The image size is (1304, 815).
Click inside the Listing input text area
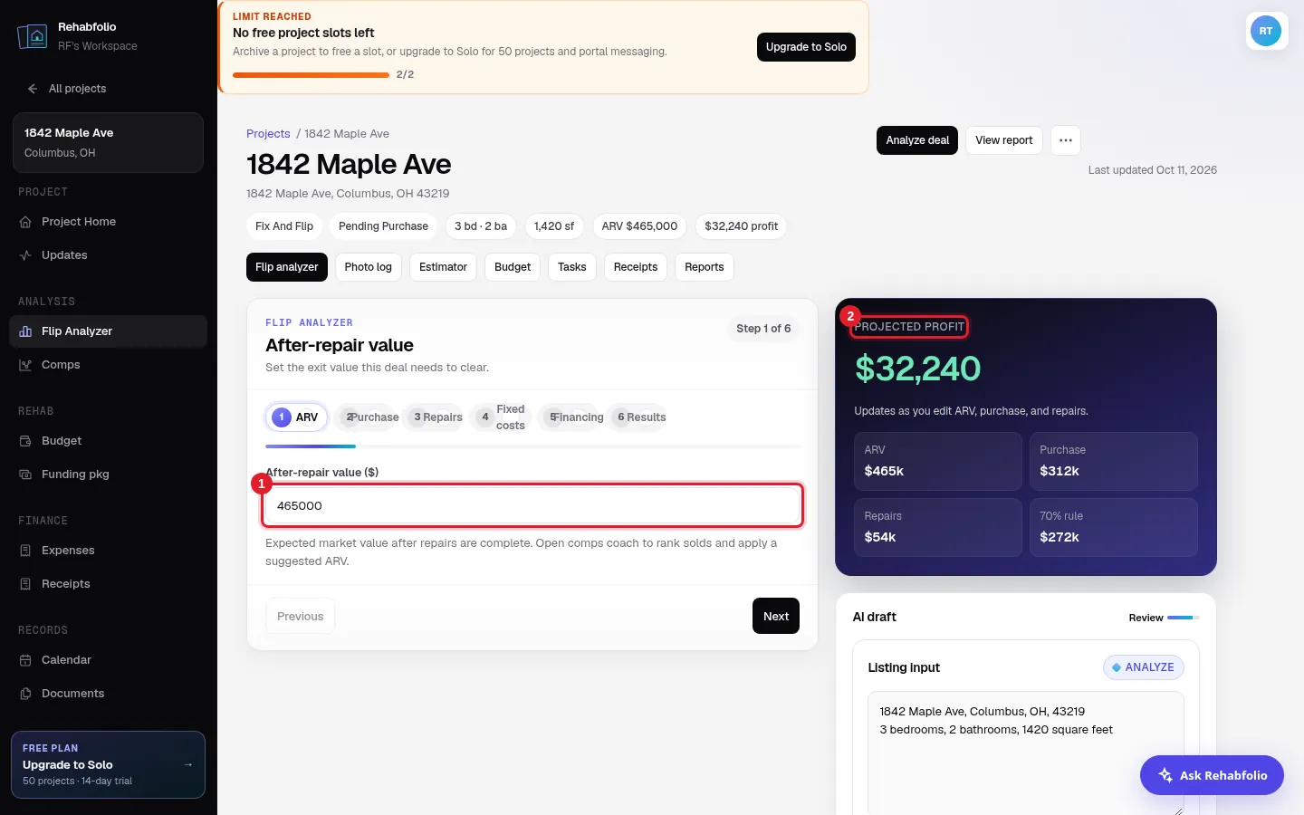pyautogui.click(x=1026, y=753)
